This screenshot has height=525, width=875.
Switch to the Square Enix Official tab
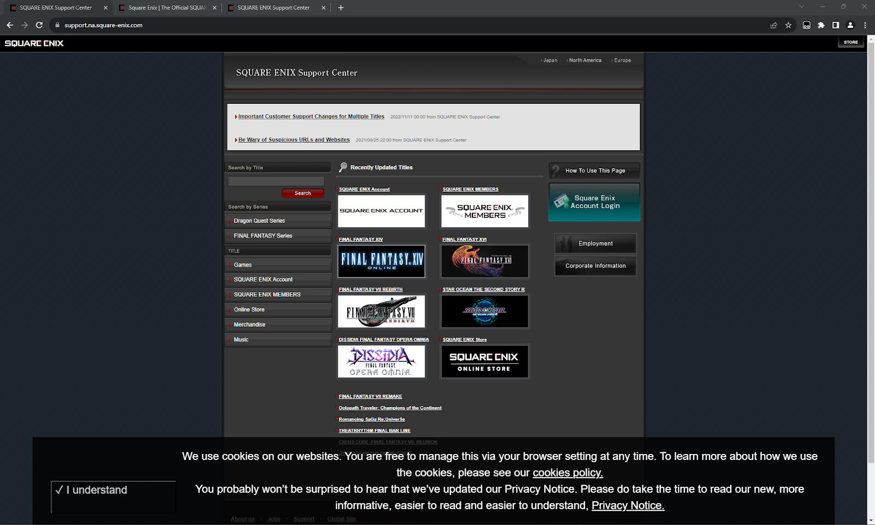(x=167, y=8)
